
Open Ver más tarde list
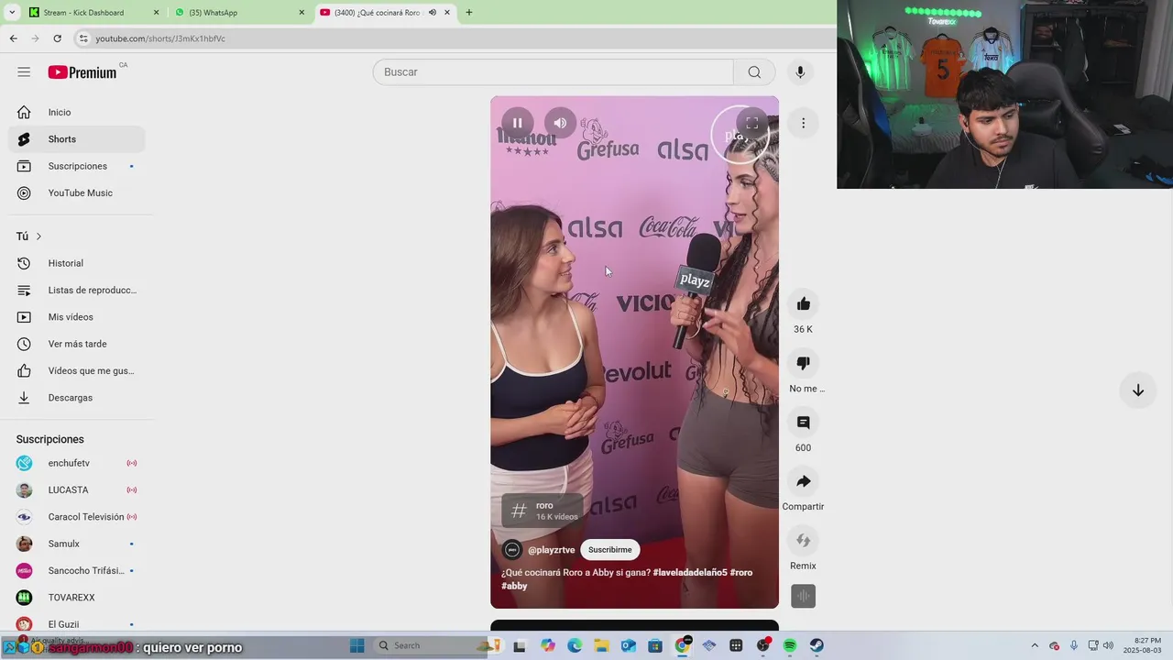pos(77,344)
